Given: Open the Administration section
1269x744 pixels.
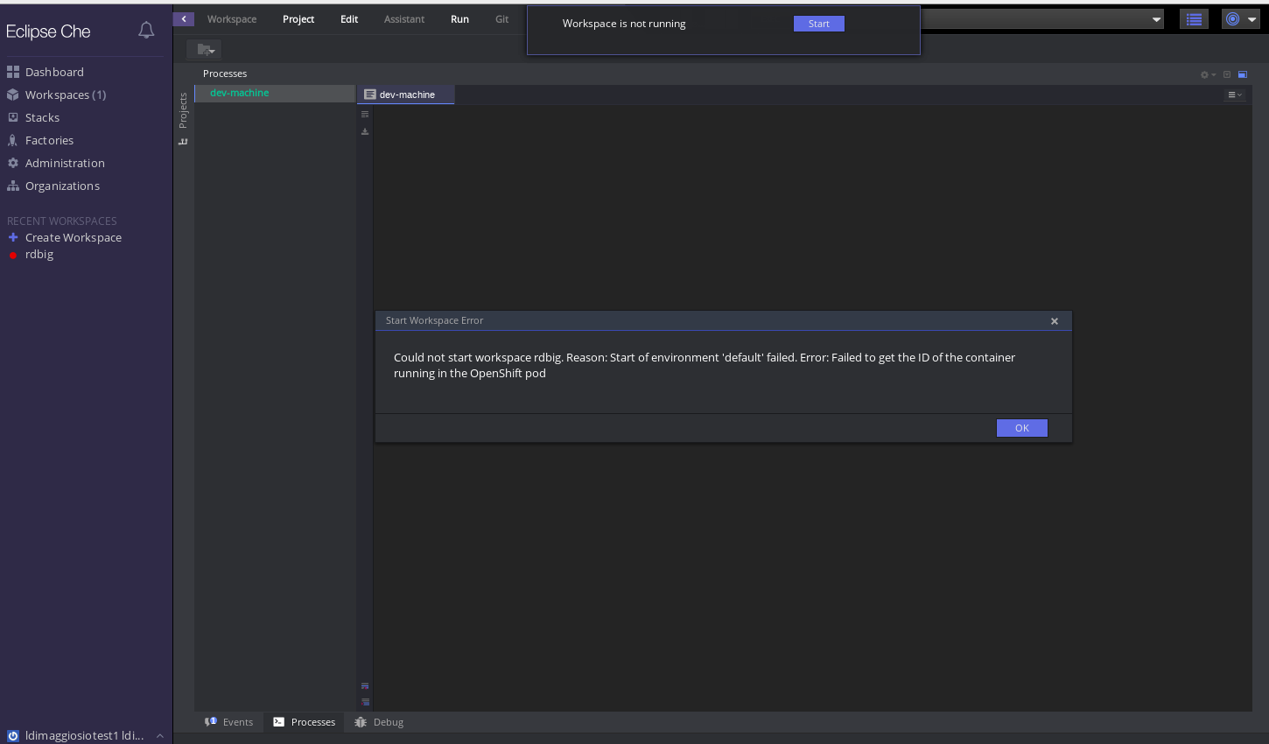Looking at the screenshot, I should point(64,163).
